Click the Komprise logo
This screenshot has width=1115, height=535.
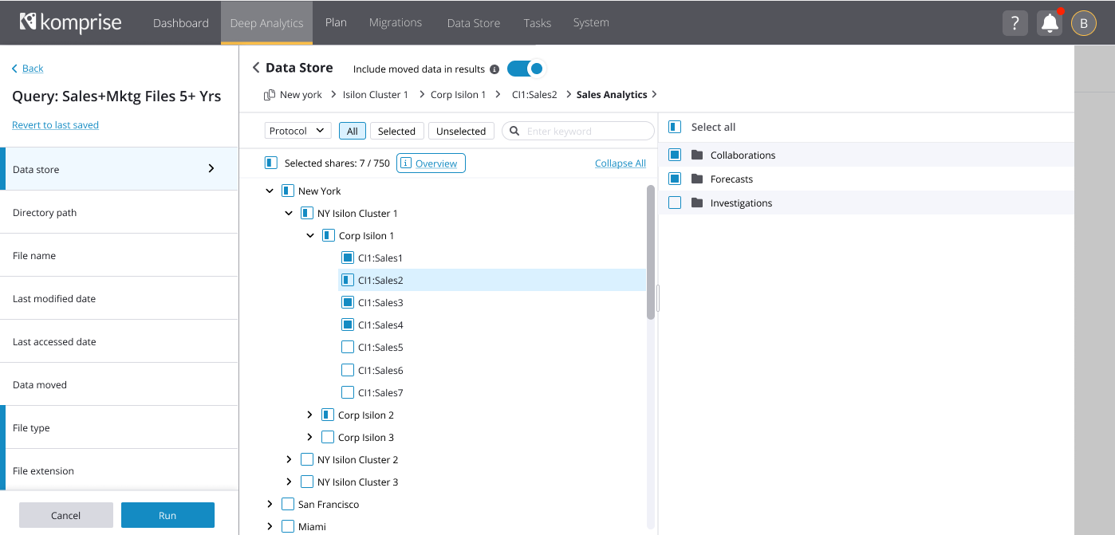[71, 22]
